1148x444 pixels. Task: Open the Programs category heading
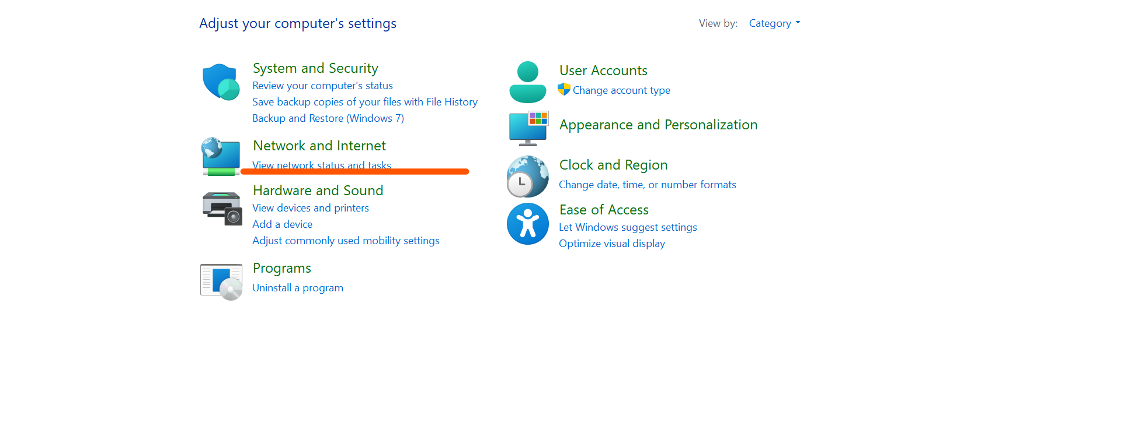point(282,268)
